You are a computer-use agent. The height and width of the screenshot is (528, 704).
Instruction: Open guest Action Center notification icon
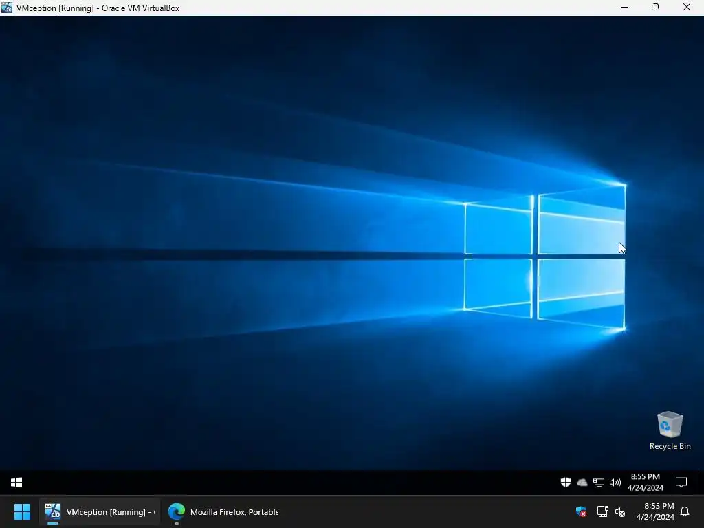tap(681, 483)
